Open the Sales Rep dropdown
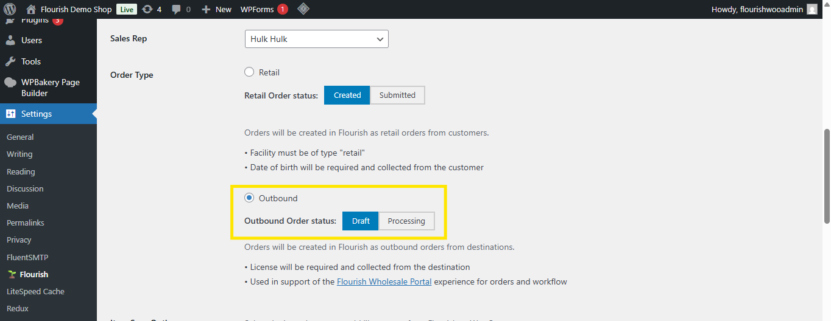 point(317,39)
